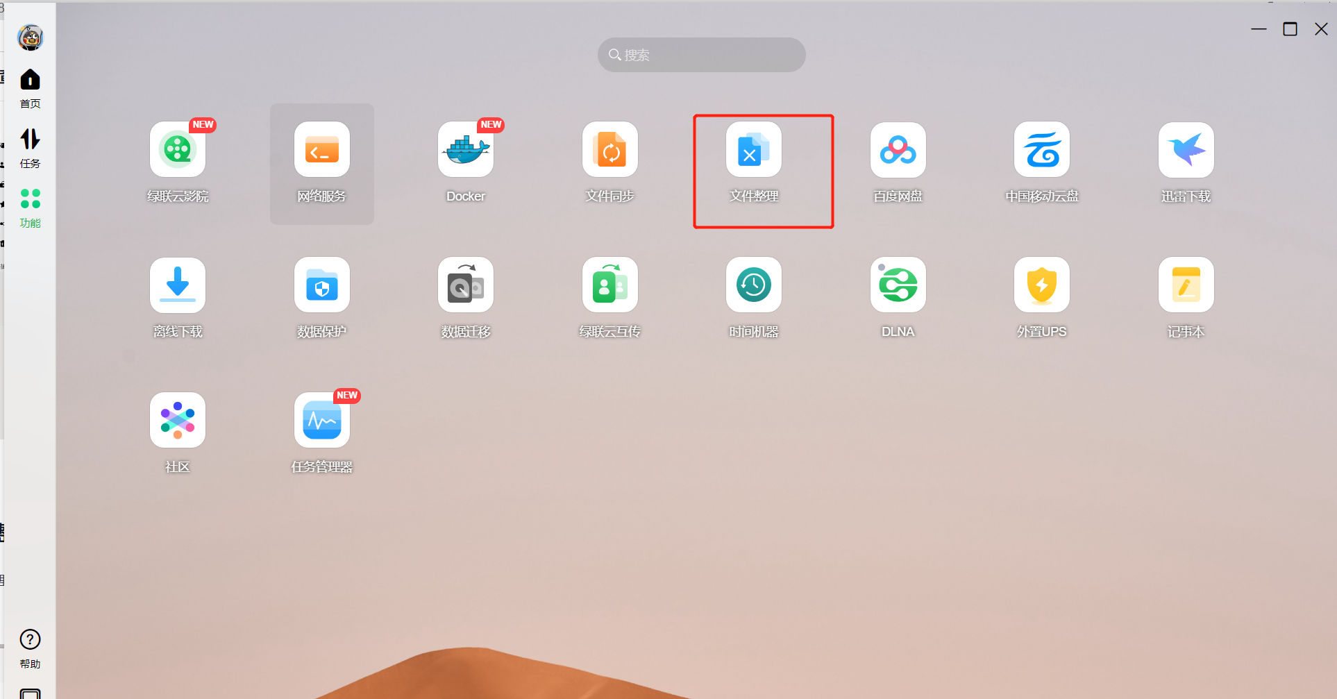Open the 百度网盘 app
1337x699 pixels.
898,149
